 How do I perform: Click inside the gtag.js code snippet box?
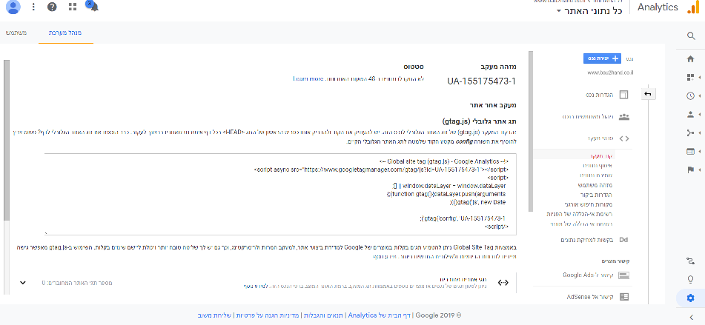(x=280, y=194)
